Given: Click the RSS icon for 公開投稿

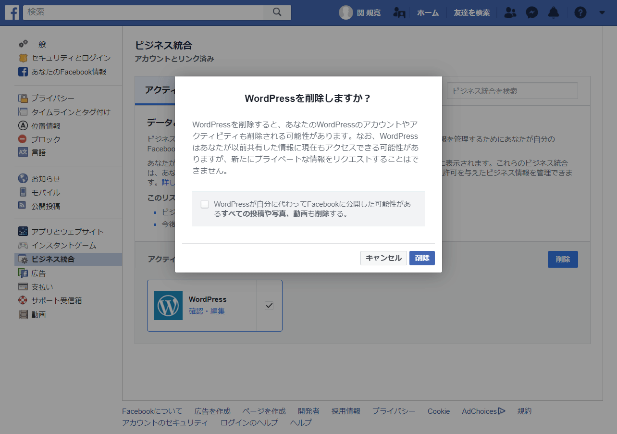Looking at the screenshot, I should 22,206.
